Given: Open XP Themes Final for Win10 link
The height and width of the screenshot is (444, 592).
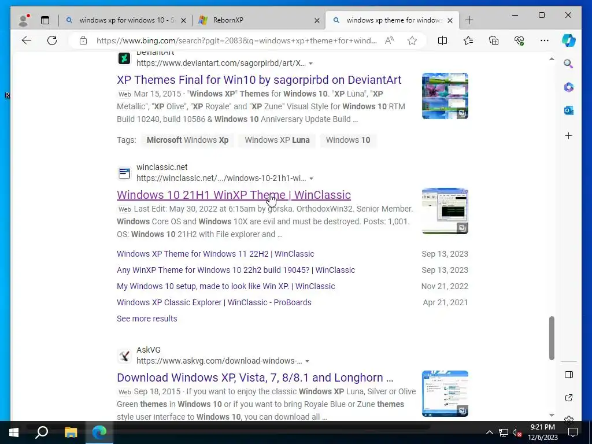Looking at the screenshot, I should tap(259, 80).
